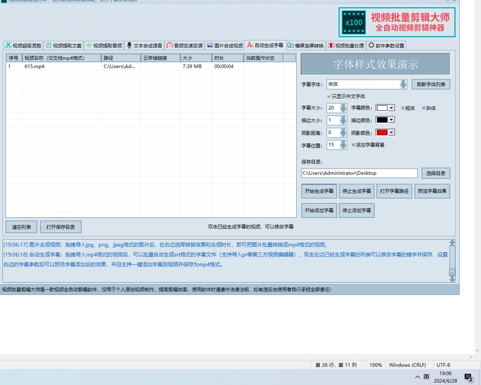This screenshot has height=385, width=481.
Task: Enable the 添加字幕背景 checkbox
Action: 353,145
